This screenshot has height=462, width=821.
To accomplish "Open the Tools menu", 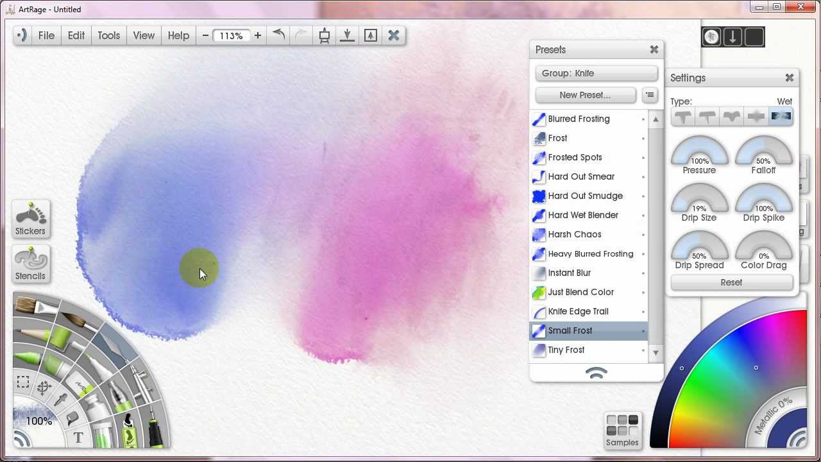I will [x=108, y=35].
